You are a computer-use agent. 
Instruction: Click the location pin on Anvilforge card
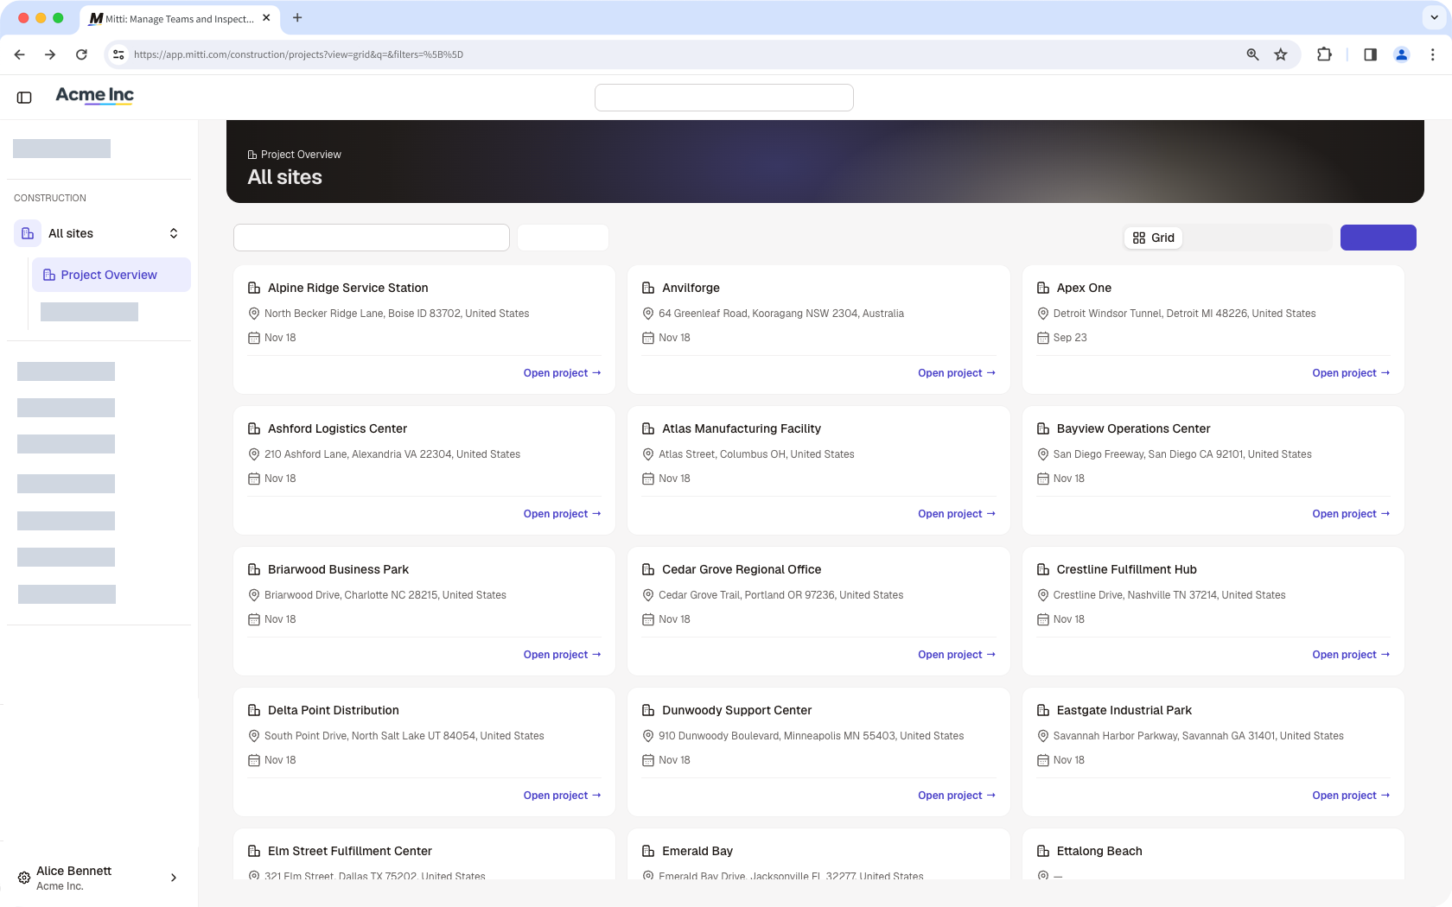pos(648,314)
